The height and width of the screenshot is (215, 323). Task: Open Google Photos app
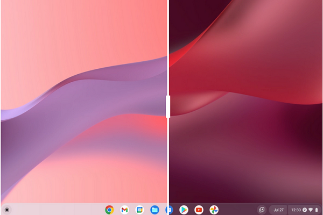tap(214, 210)
